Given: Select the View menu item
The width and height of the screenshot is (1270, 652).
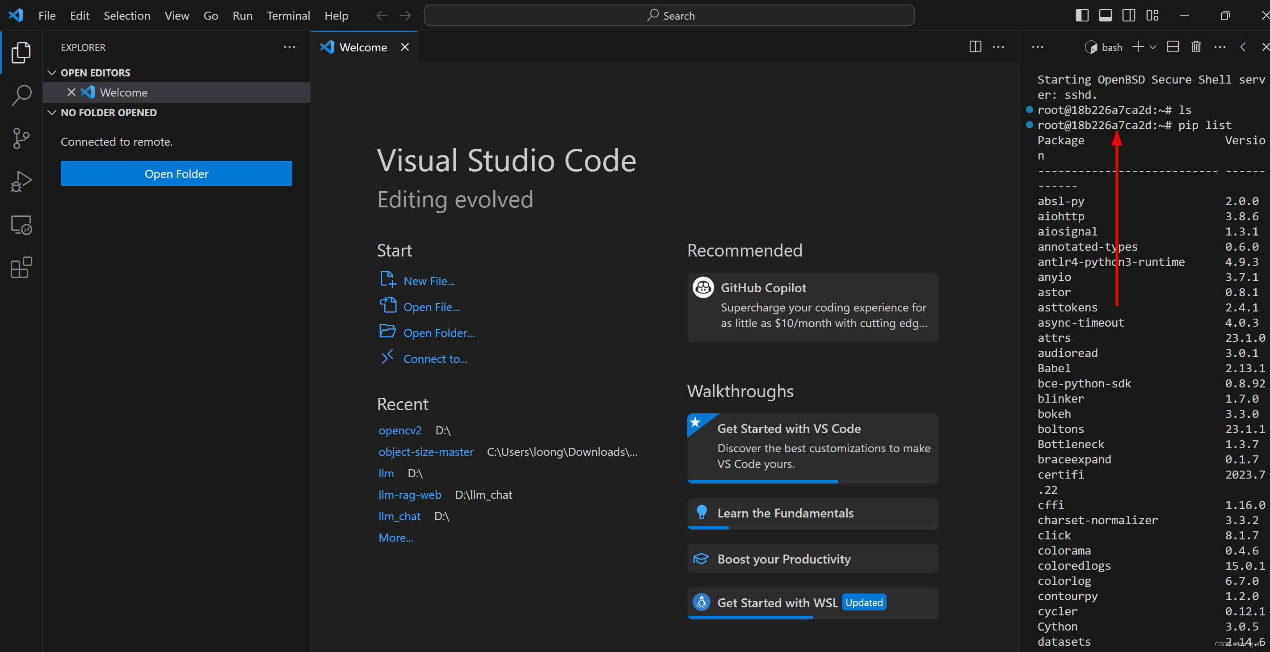Looking at the screenshot, I should [175, 15].
